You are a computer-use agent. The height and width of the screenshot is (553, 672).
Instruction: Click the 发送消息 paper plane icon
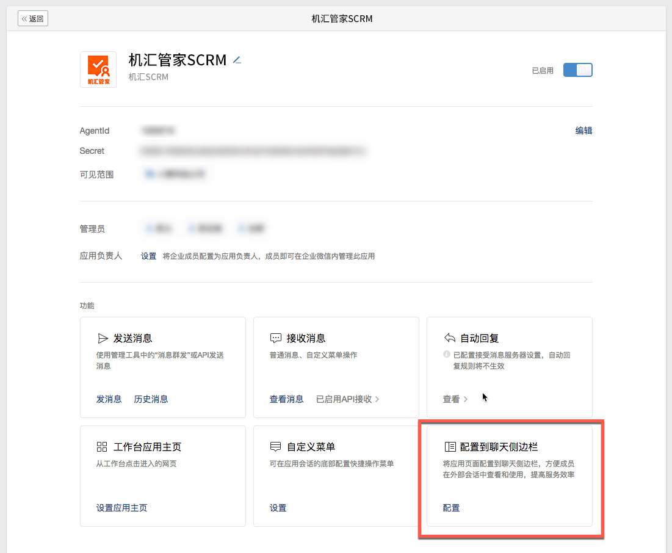(103, 338)
